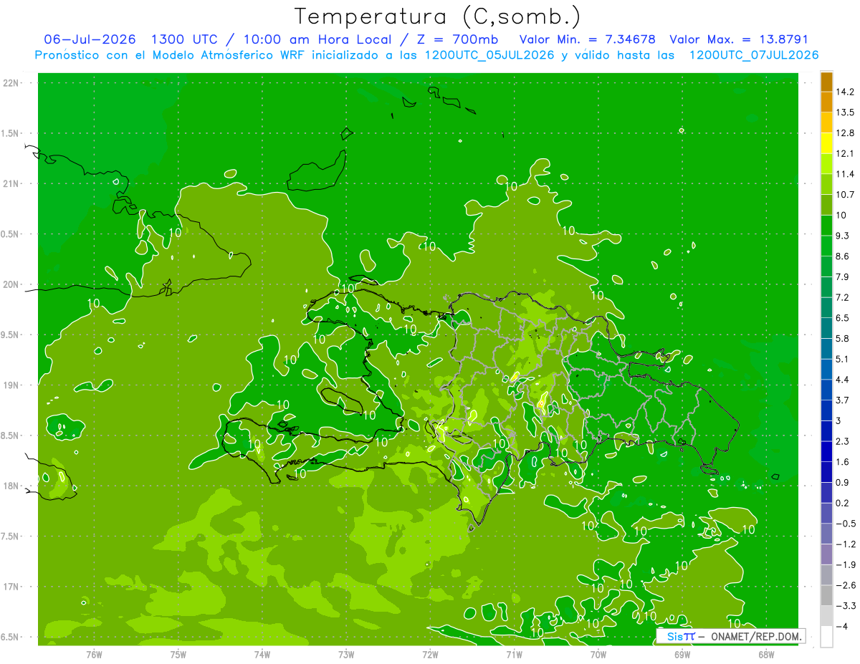Click the legend value "0.2"
The image size is (860, 664).
click(x=844, y=503)
